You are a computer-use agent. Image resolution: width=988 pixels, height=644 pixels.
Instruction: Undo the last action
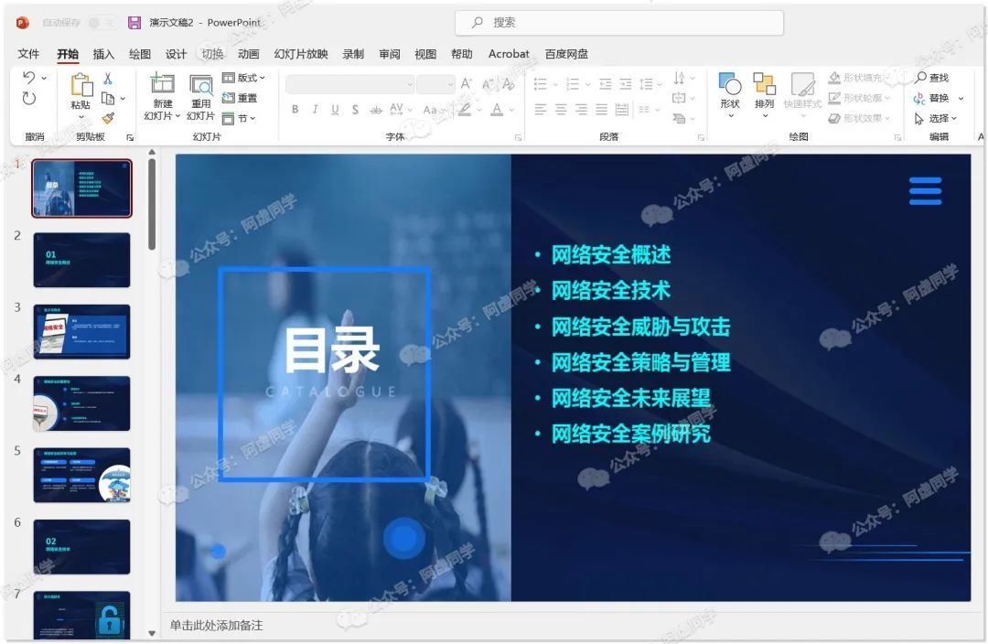click(28, 78)
